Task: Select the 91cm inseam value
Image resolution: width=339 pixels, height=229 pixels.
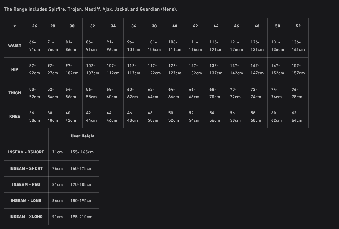Action: click(x=58, y=217)
